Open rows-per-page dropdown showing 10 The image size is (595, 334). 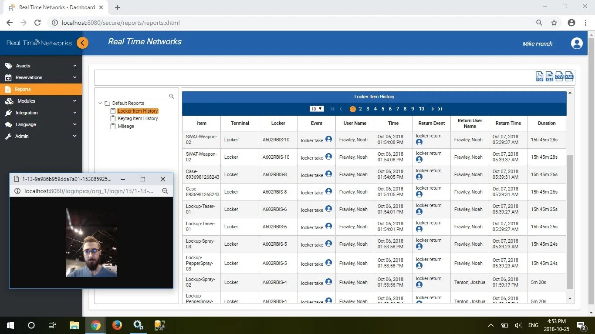point(316,109)
